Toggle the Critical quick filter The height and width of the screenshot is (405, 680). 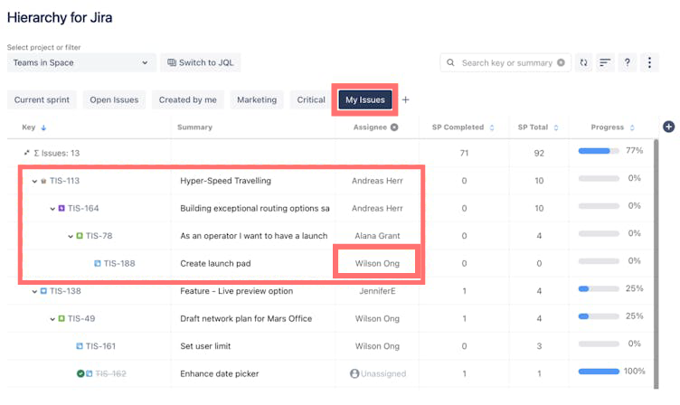(x=311, y=99)
